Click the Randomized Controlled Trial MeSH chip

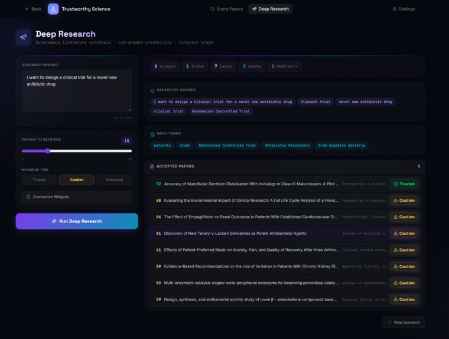click(x=227, y=146)
